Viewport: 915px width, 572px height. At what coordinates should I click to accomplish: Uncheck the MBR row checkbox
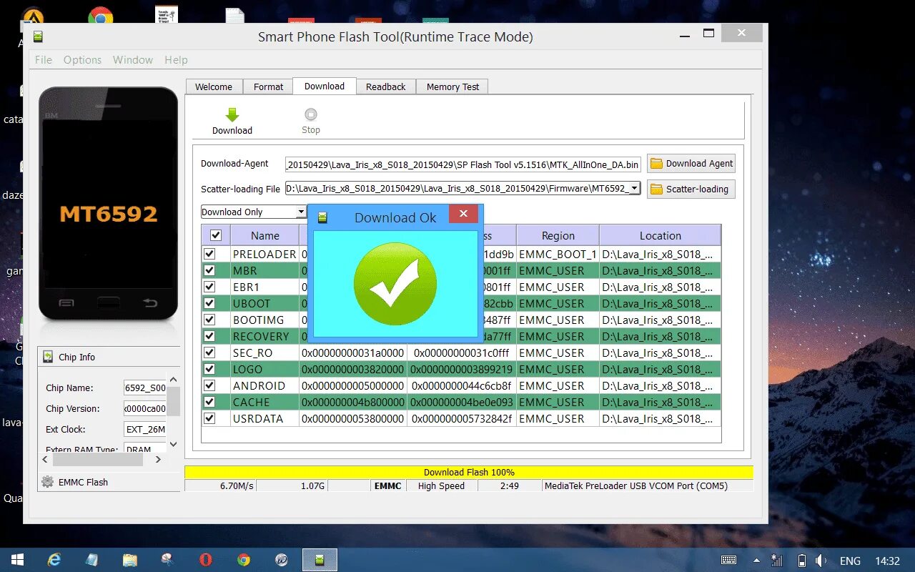(x=209, y=270)
